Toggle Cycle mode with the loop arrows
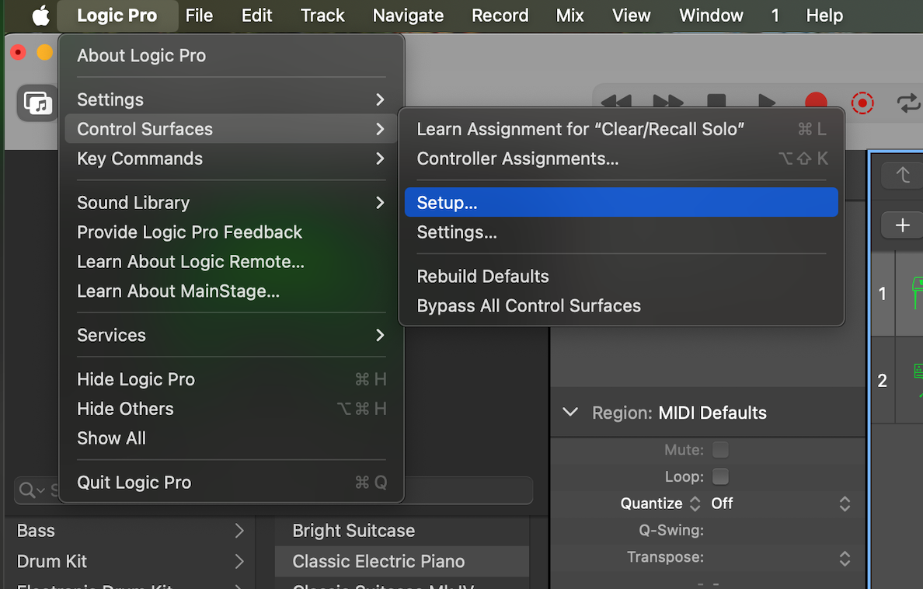 click(x=909, y=103)
